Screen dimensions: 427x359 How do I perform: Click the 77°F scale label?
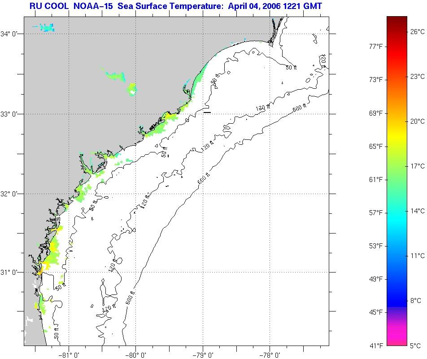tap(375, 47)
